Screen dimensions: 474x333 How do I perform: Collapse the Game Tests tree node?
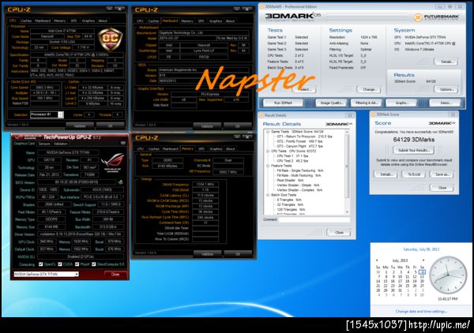(x=268, y=132)
